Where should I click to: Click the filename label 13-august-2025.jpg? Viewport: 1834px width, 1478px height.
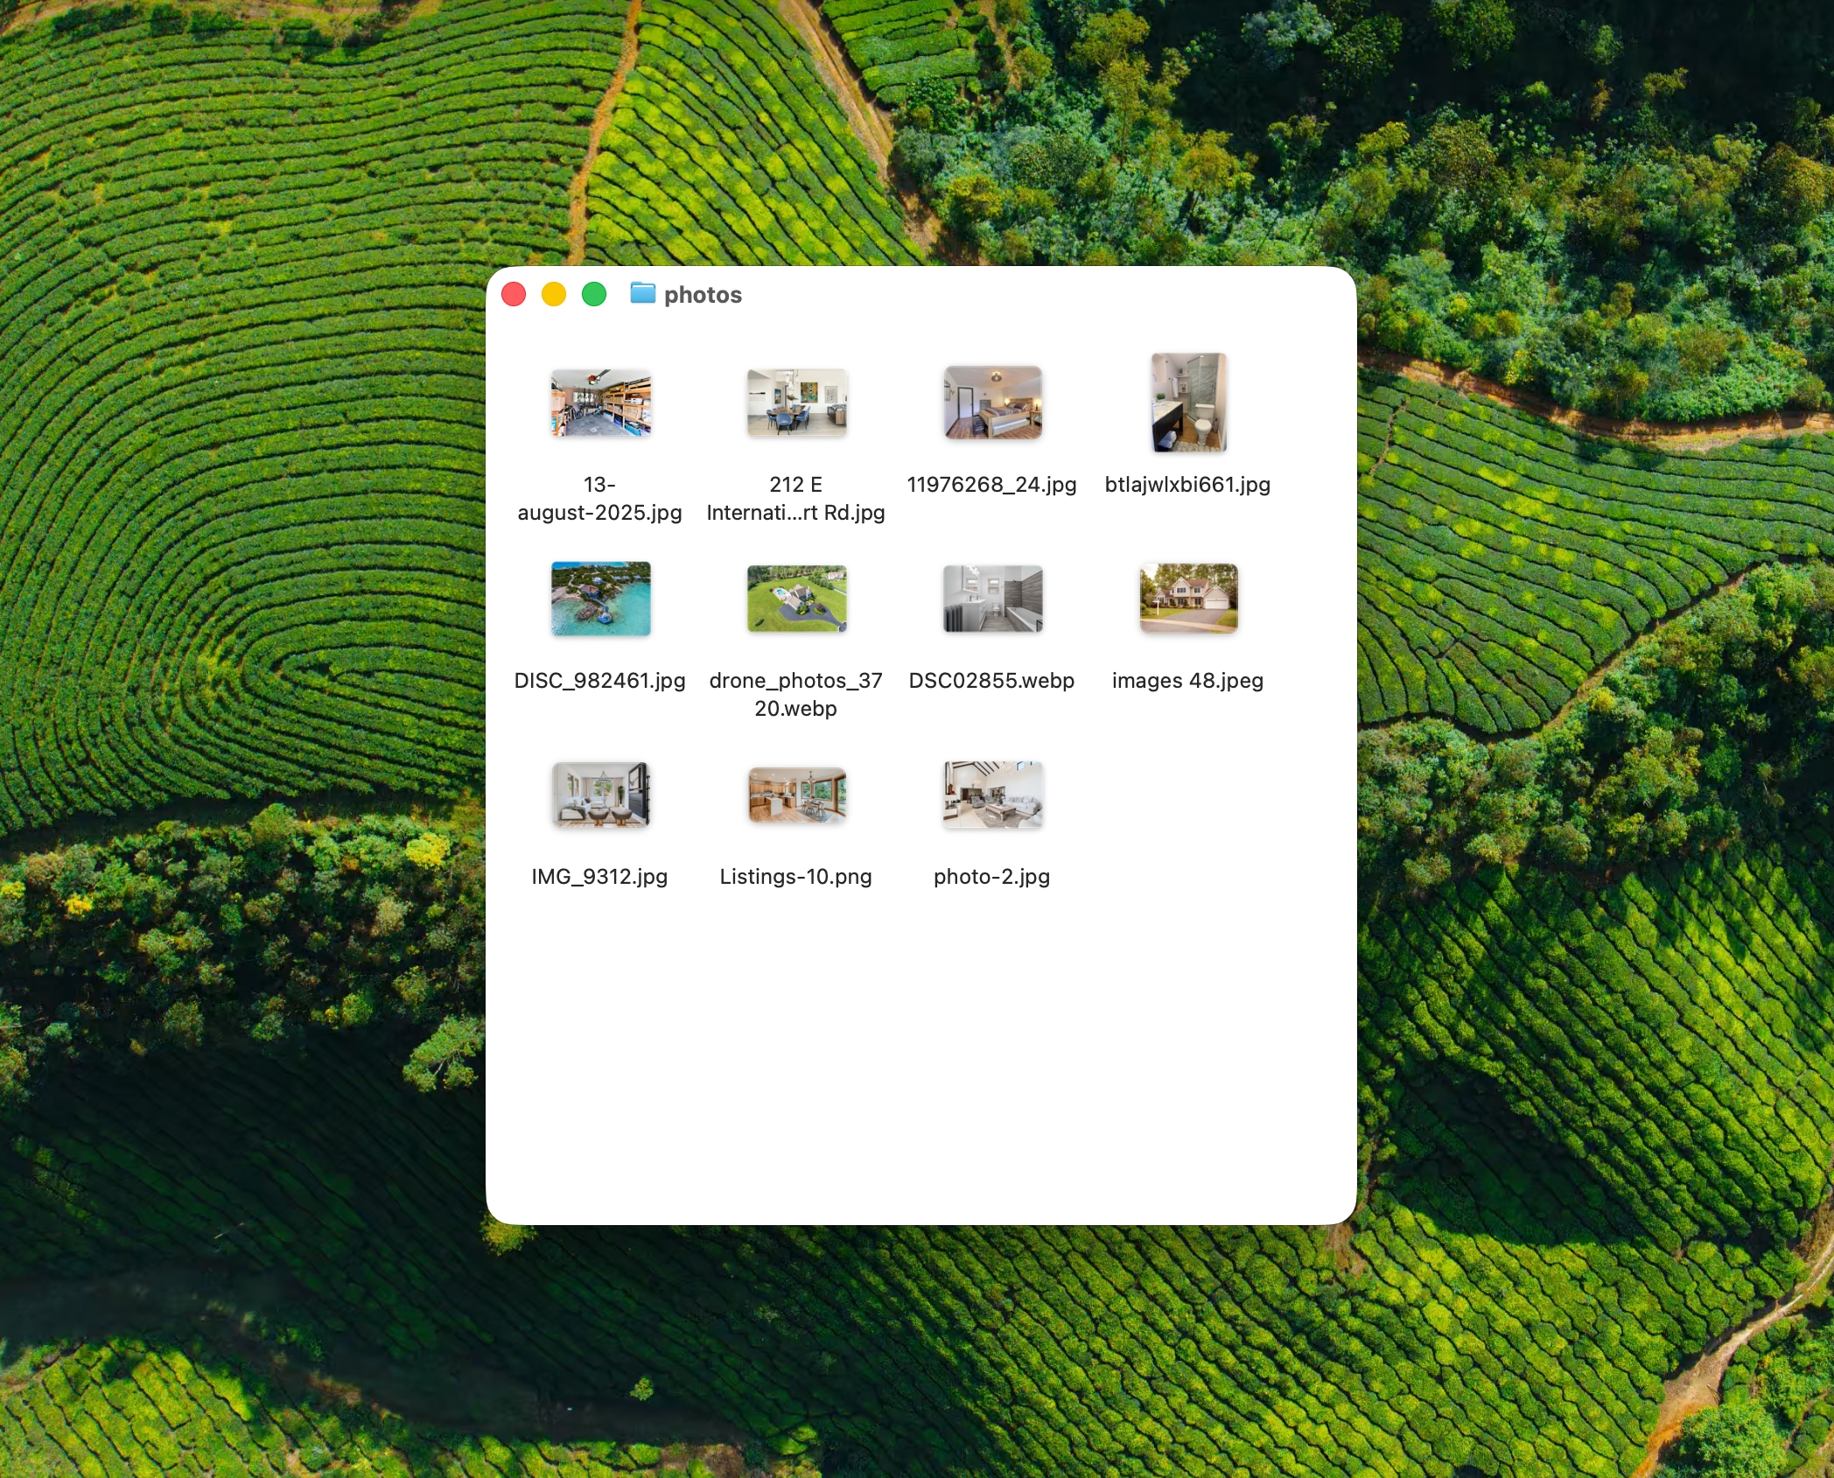[600, 499]
